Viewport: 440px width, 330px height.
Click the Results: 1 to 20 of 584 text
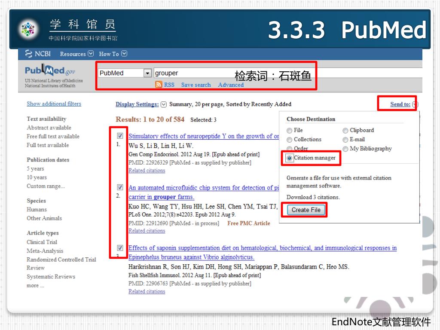tap(150, 119)
